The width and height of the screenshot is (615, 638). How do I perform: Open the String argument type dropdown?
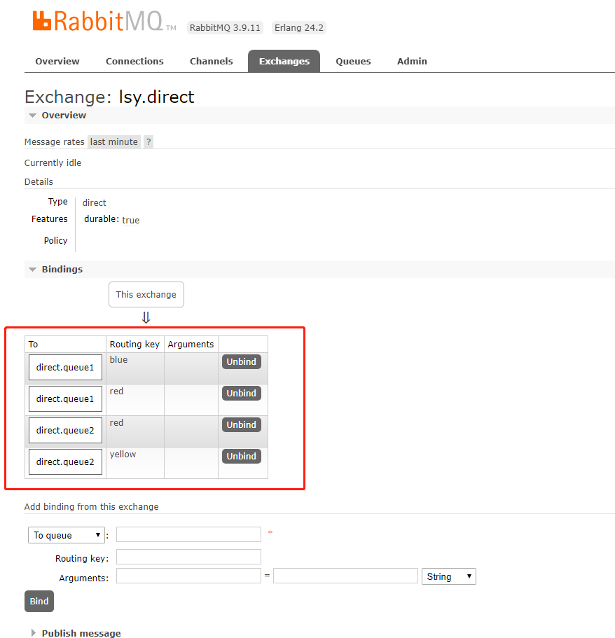[448, 576]
